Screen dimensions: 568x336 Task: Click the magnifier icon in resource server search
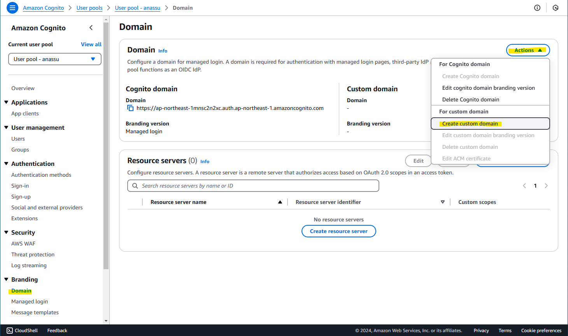[x=135, y=186]
